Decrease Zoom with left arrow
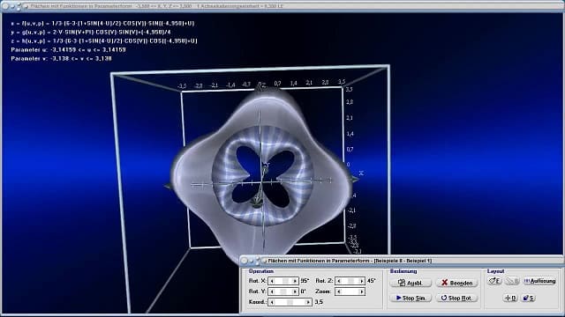Viewport: 565px width, 317px height. (x=338, y=291)
